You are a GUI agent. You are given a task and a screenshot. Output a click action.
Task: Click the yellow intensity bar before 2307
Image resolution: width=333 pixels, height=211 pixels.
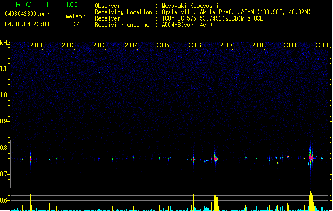216,202
